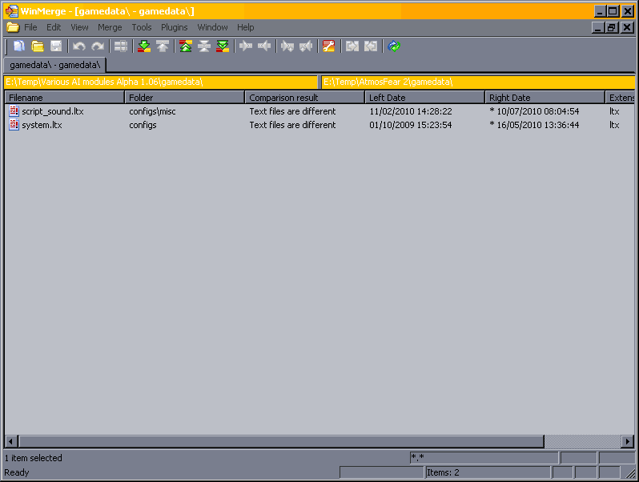Viewport: 639px width, 482px height.
Task: Click the Save floppy disk icon
Action: [56, 46]
